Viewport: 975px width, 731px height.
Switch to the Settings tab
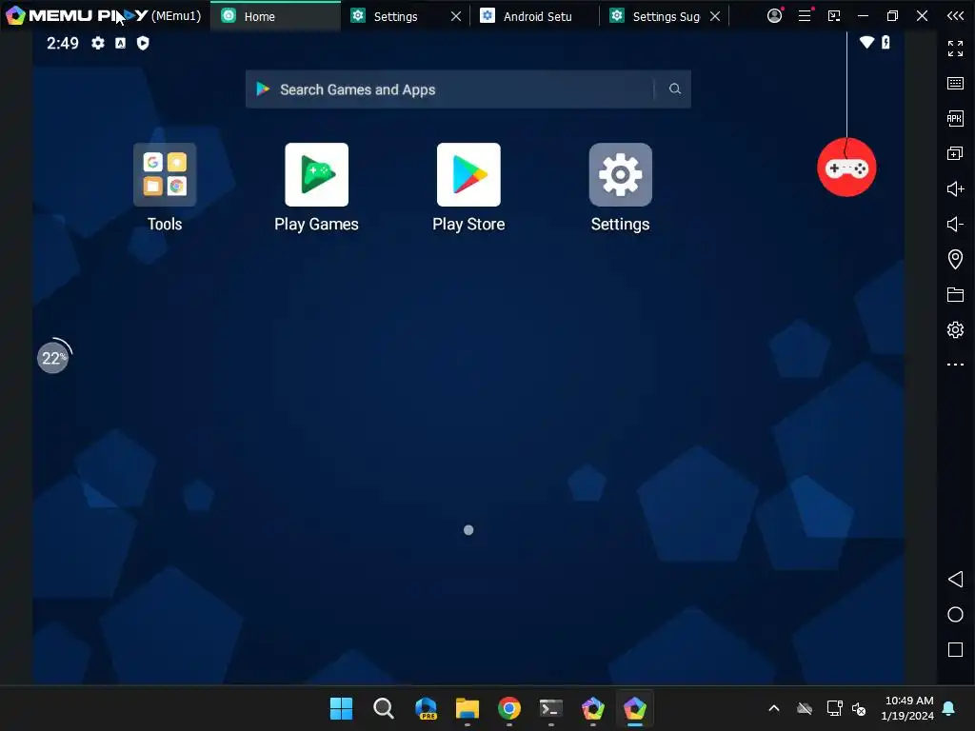tap(395, 16)
